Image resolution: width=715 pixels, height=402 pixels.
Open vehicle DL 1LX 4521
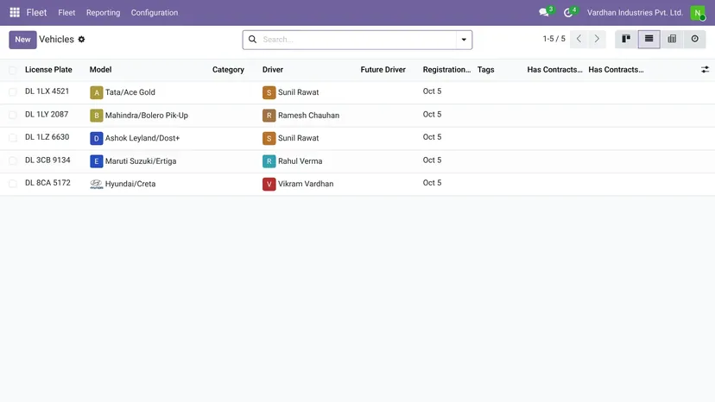[47, 91]
